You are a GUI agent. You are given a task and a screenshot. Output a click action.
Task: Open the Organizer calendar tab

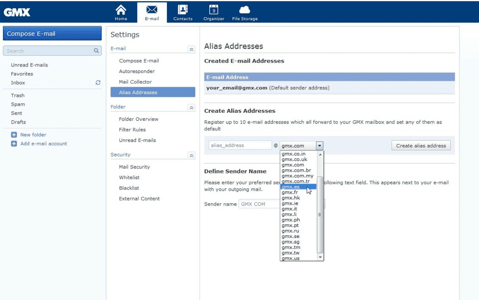tap(214, 13)
